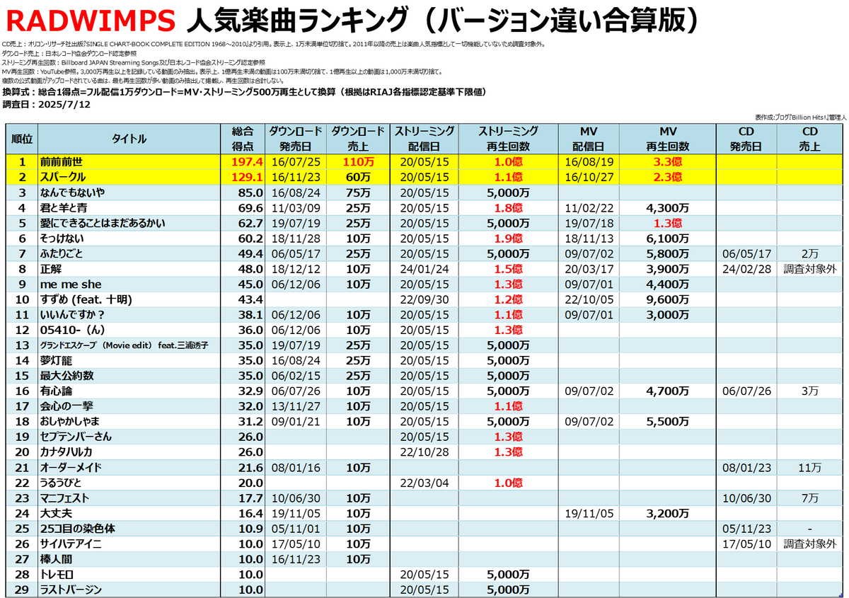Select the total score 85.0
The image size is (849, 598).
coord(250,192)
